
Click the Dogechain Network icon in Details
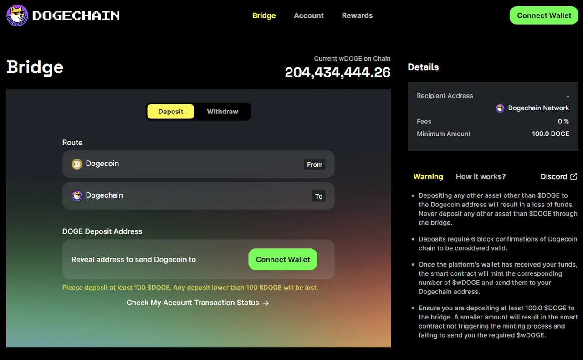tap(500, 108)
